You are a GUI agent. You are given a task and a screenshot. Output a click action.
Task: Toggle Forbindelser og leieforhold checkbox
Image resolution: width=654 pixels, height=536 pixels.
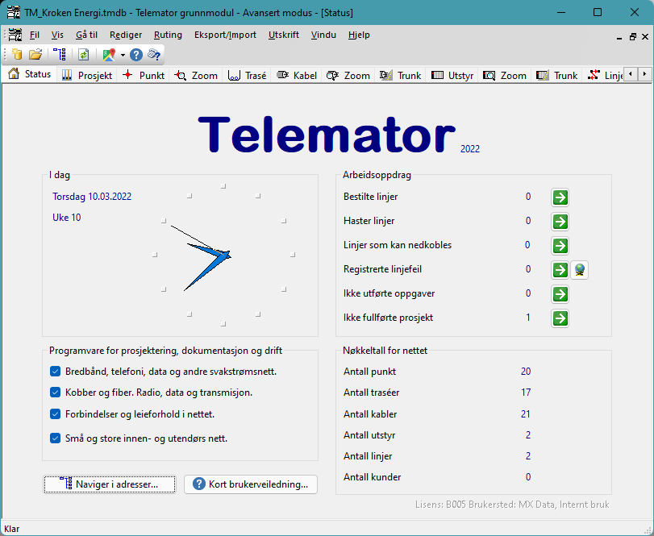coord(55,413)
